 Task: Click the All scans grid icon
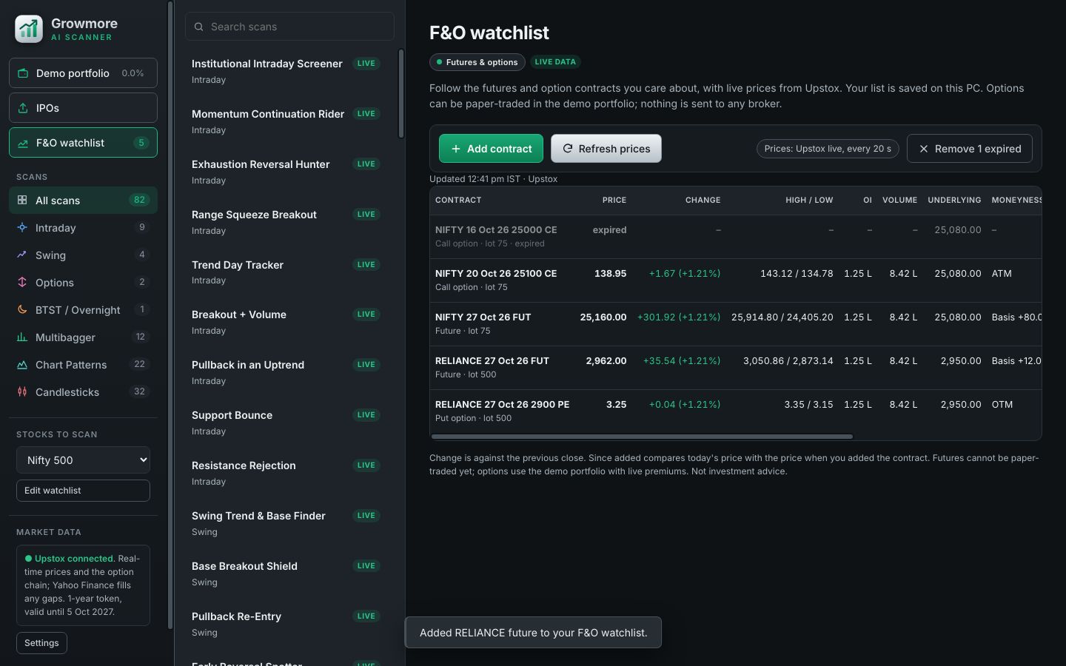(22, 200)
